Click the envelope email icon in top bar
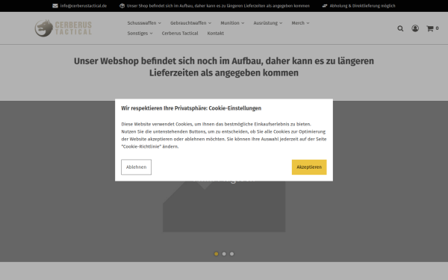 [55, 6]
